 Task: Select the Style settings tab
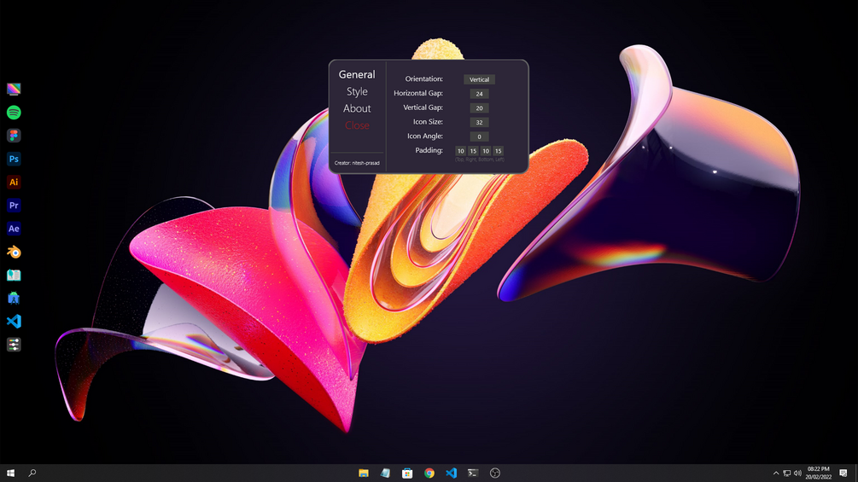pos(357,92)
